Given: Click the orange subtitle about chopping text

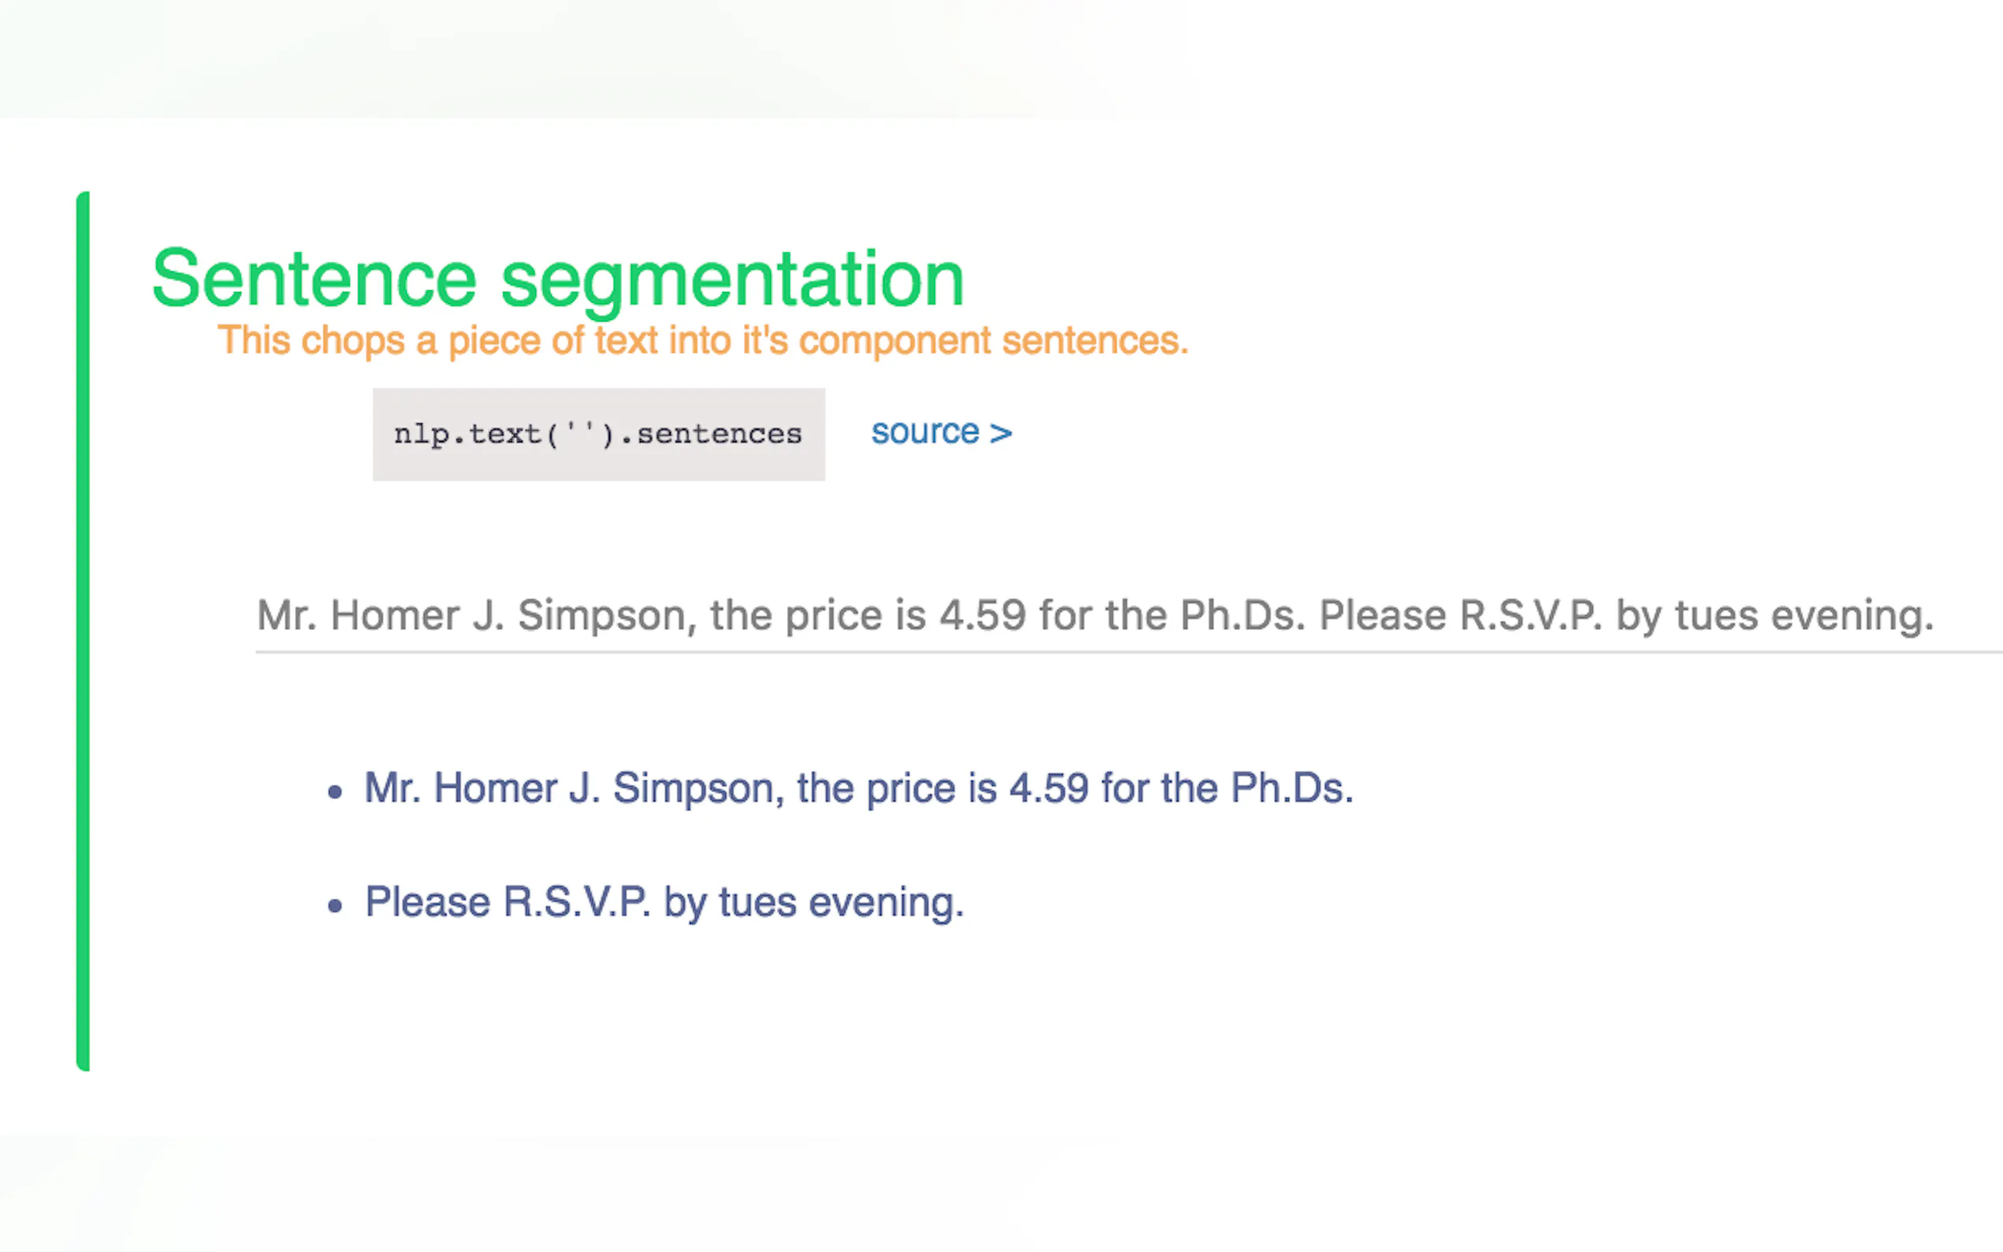Looking at the screenshot, I should click(702, 341).
